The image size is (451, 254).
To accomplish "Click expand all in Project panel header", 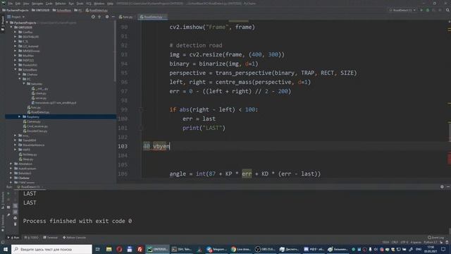I will (x=99, y=17).
